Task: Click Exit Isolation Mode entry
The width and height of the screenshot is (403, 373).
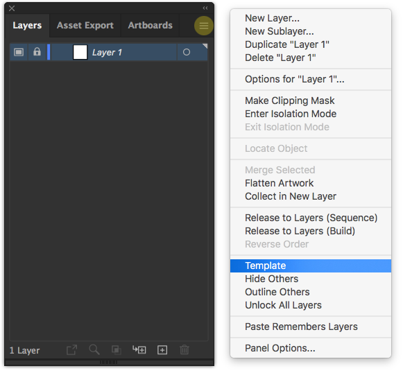Action: point(311,127)
